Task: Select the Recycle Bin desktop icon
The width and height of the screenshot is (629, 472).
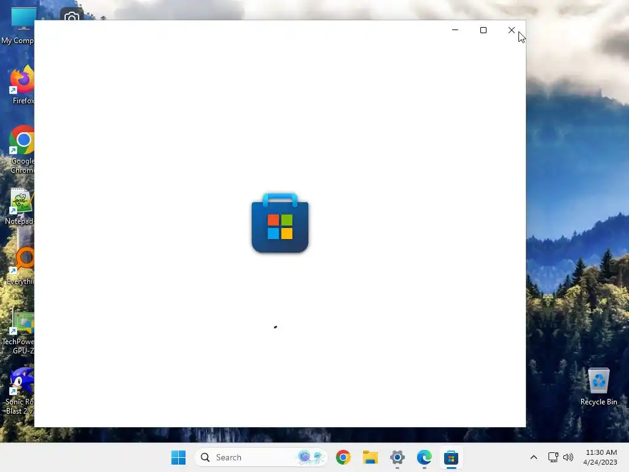Action: click(598, 387)
